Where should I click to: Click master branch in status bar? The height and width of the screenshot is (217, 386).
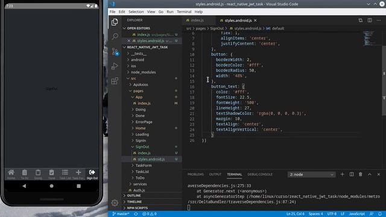[x=121, y=214]
